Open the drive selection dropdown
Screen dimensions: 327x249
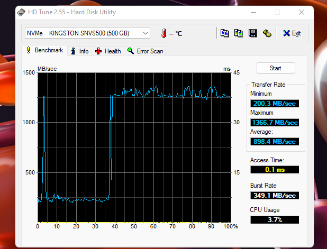[87, 33]
